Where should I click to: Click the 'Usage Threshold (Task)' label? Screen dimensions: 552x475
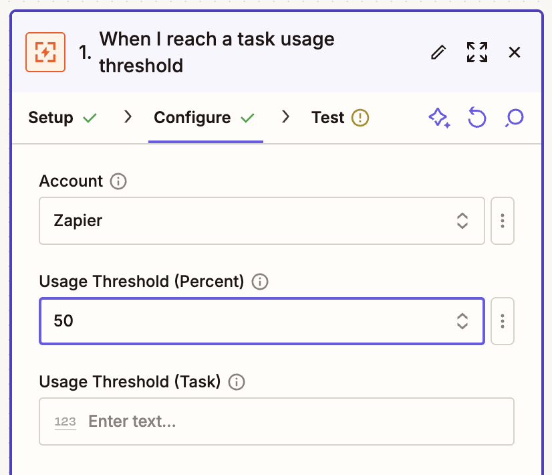(x=130, y=381)
